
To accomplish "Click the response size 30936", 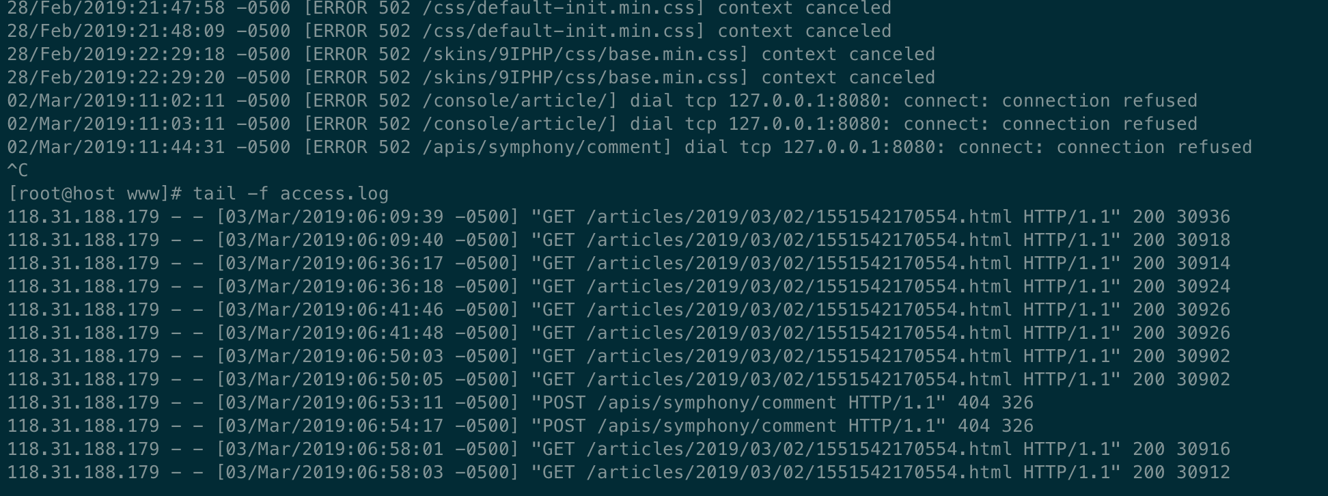I will point(1202,217).
